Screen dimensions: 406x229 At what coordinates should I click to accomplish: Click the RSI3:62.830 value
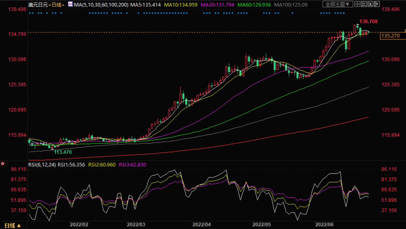[x=132, y=165]
